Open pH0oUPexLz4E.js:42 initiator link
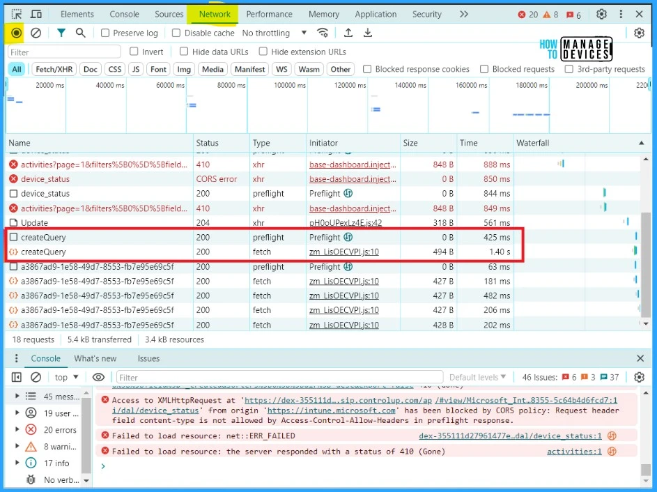Image resolution: width=657 pixels, height=492 pixels. click(x=346, y=222)
